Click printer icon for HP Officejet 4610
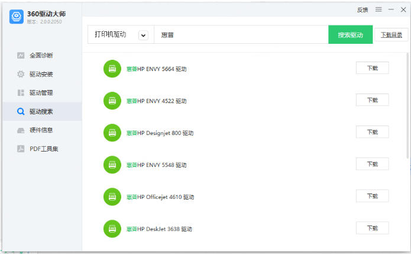This screenshot has height=254, width=411. click(112, 197)
